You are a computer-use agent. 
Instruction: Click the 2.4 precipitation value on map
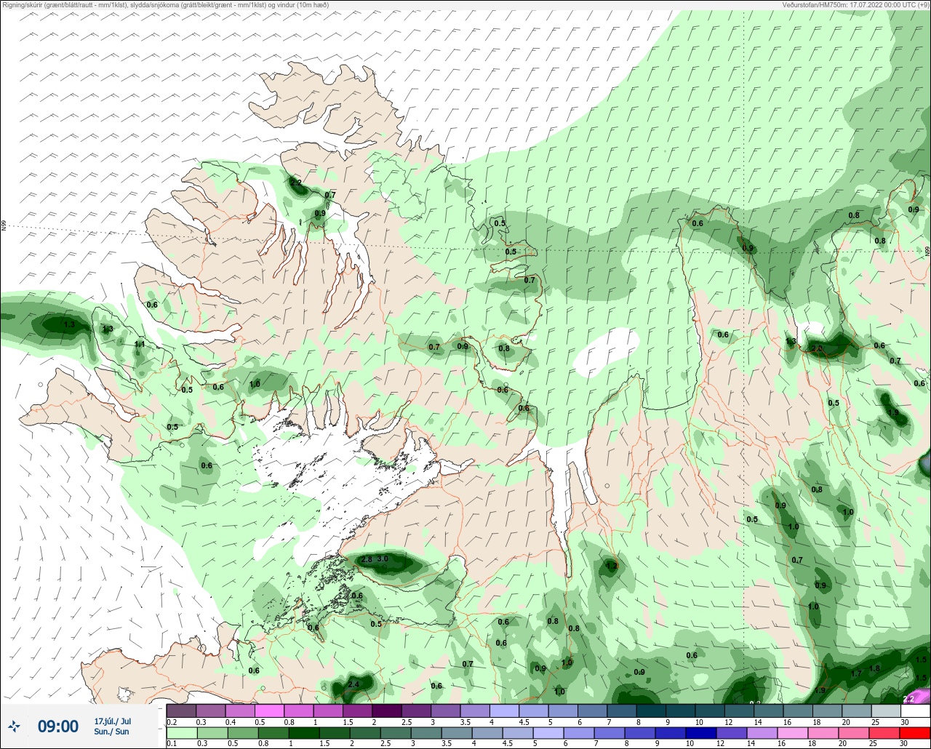(x=354, y=684)
